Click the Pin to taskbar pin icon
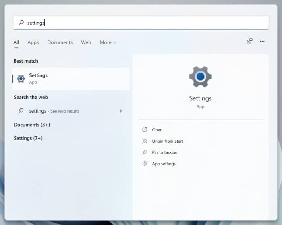282x225 pixels. [x=145, y=152]
